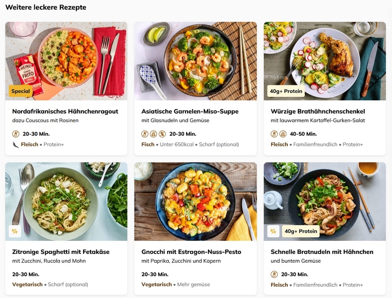Click the quick-recipe icon on Schnelle Bratnudeln image
This screenshot has width=392, height=298.
click(x=273, y=231)
